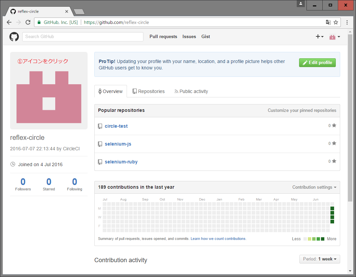Click the green secure padlock icon
Viewport: 356px width, 277px height.
[x=39, y=22]
